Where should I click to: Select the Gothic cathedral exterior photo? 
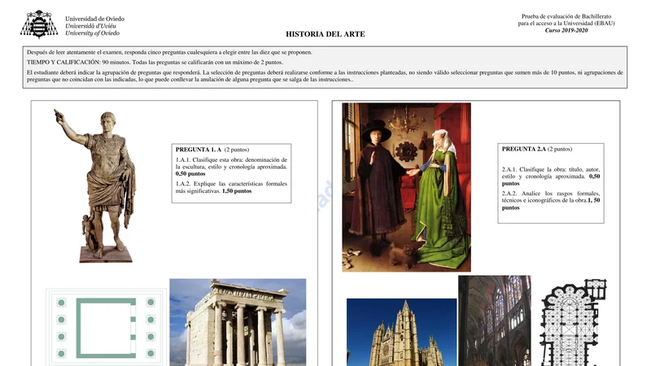(401, 332)
